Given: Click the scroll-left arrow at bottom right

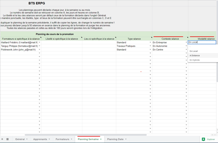Looking at the screenshot, I should pyautogui.click(x=212, y=135).
